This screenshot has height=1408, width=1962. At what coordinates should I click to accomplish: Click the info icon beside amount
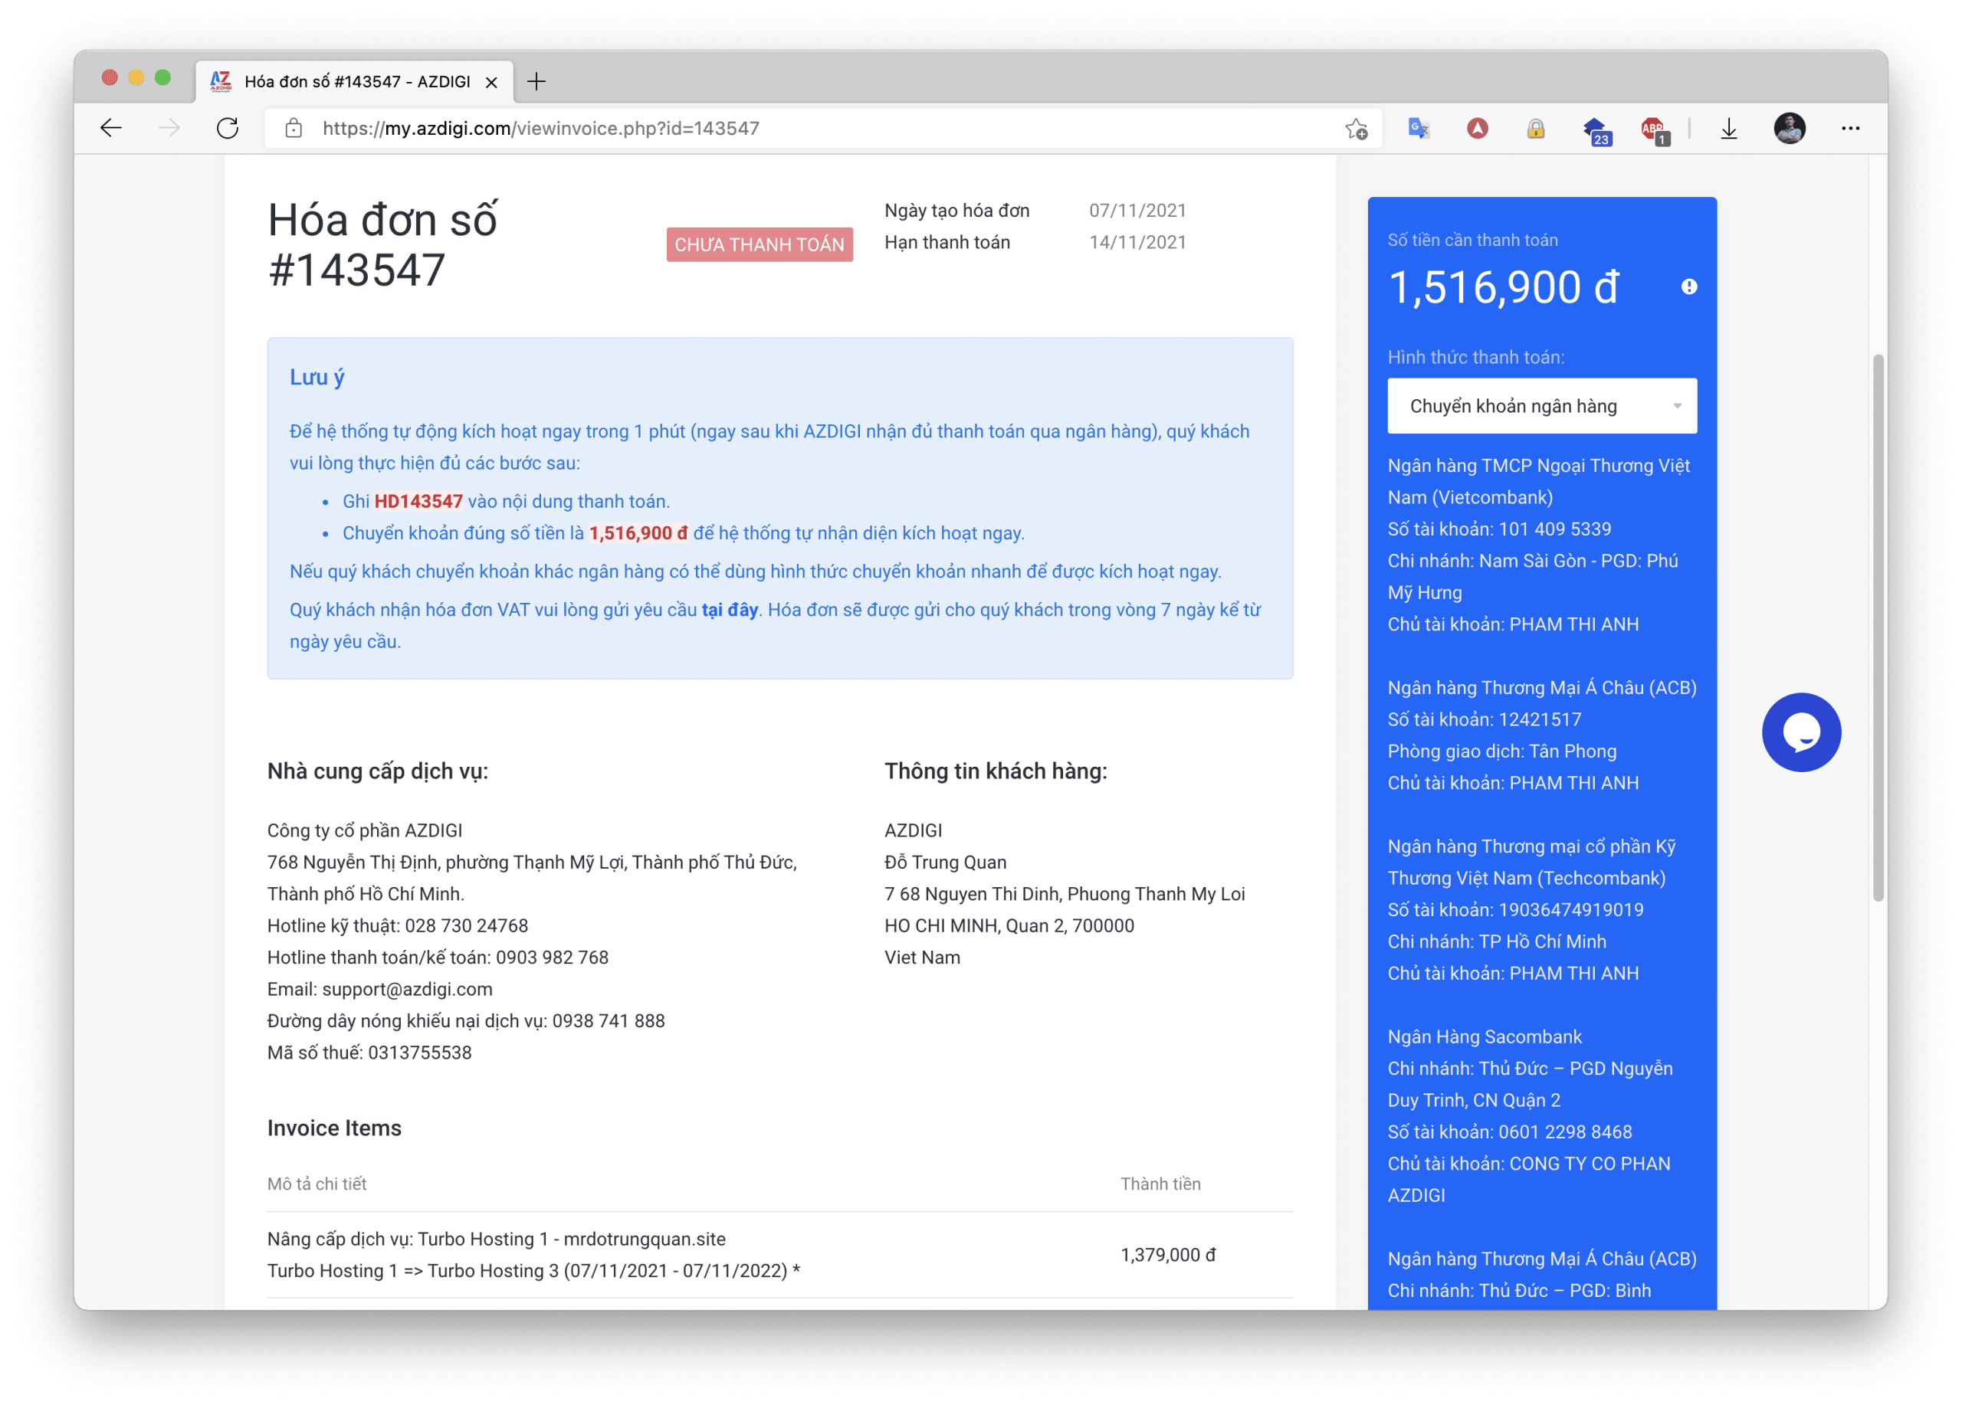click(1688, 287)
